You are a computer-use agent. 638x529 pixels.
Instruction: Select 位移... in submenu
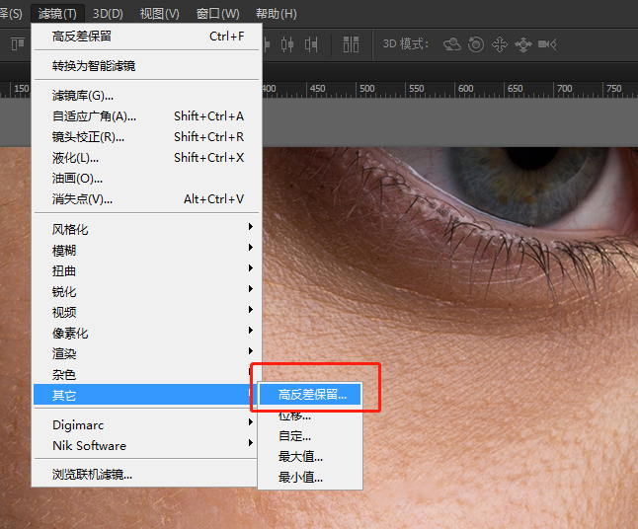click(310, 416)
